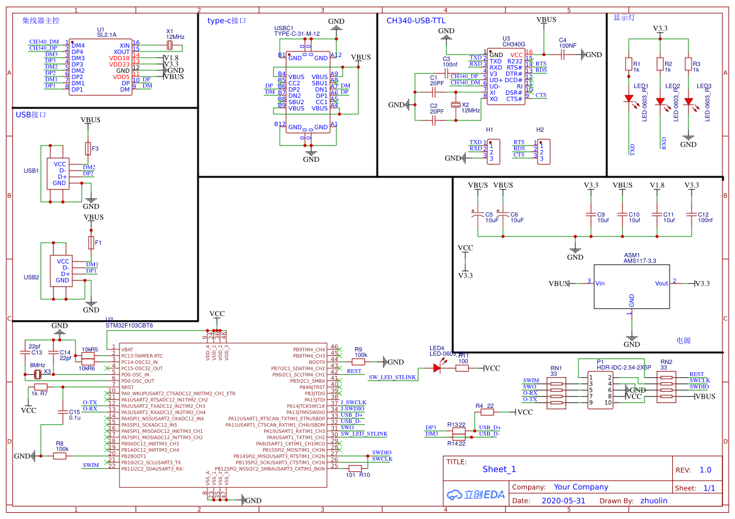Select the LED1 diode symbol
This screenshot has height=519, width=735.
pyautogui.click(x=629, y=99)
